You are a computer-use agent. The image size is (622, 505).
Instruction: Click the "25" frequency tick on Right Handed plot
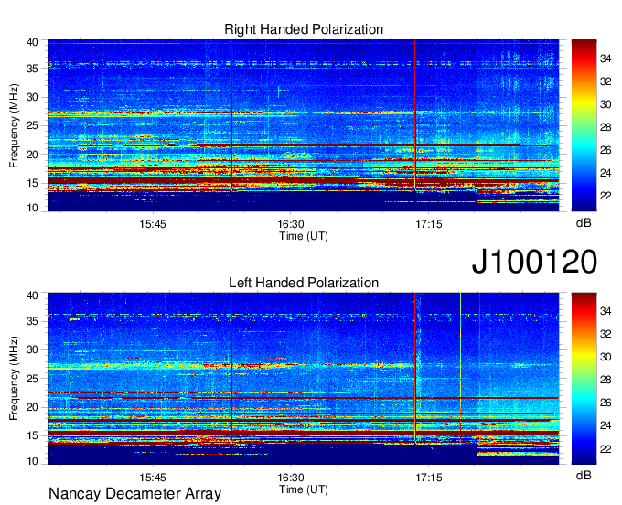point(32,125)
